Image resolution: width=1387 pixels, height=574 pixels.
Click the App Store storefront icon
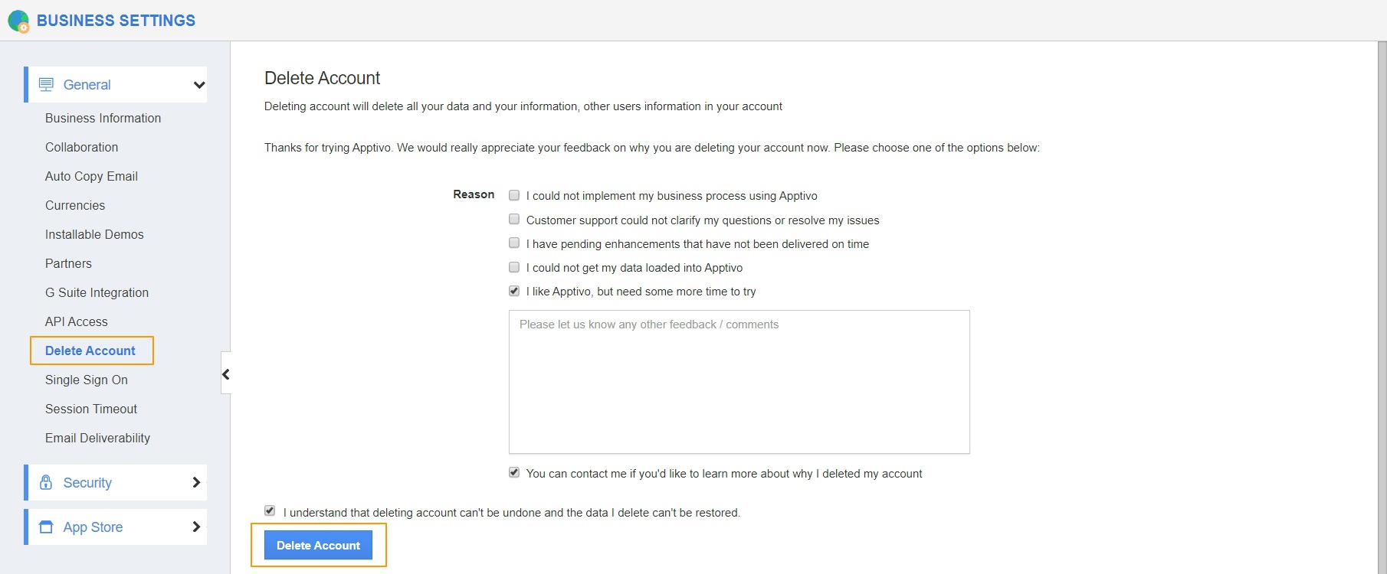[x=46, y=527]
